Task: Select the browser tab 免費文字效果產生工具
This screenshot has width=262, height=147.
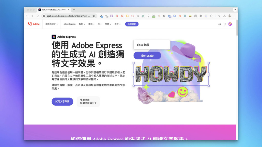Action: [x=54, y=10]
